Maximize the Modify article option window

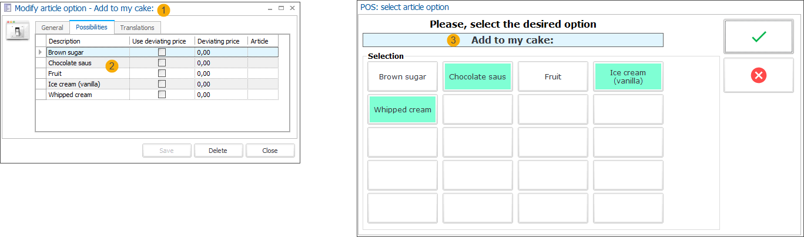point(281,9)
